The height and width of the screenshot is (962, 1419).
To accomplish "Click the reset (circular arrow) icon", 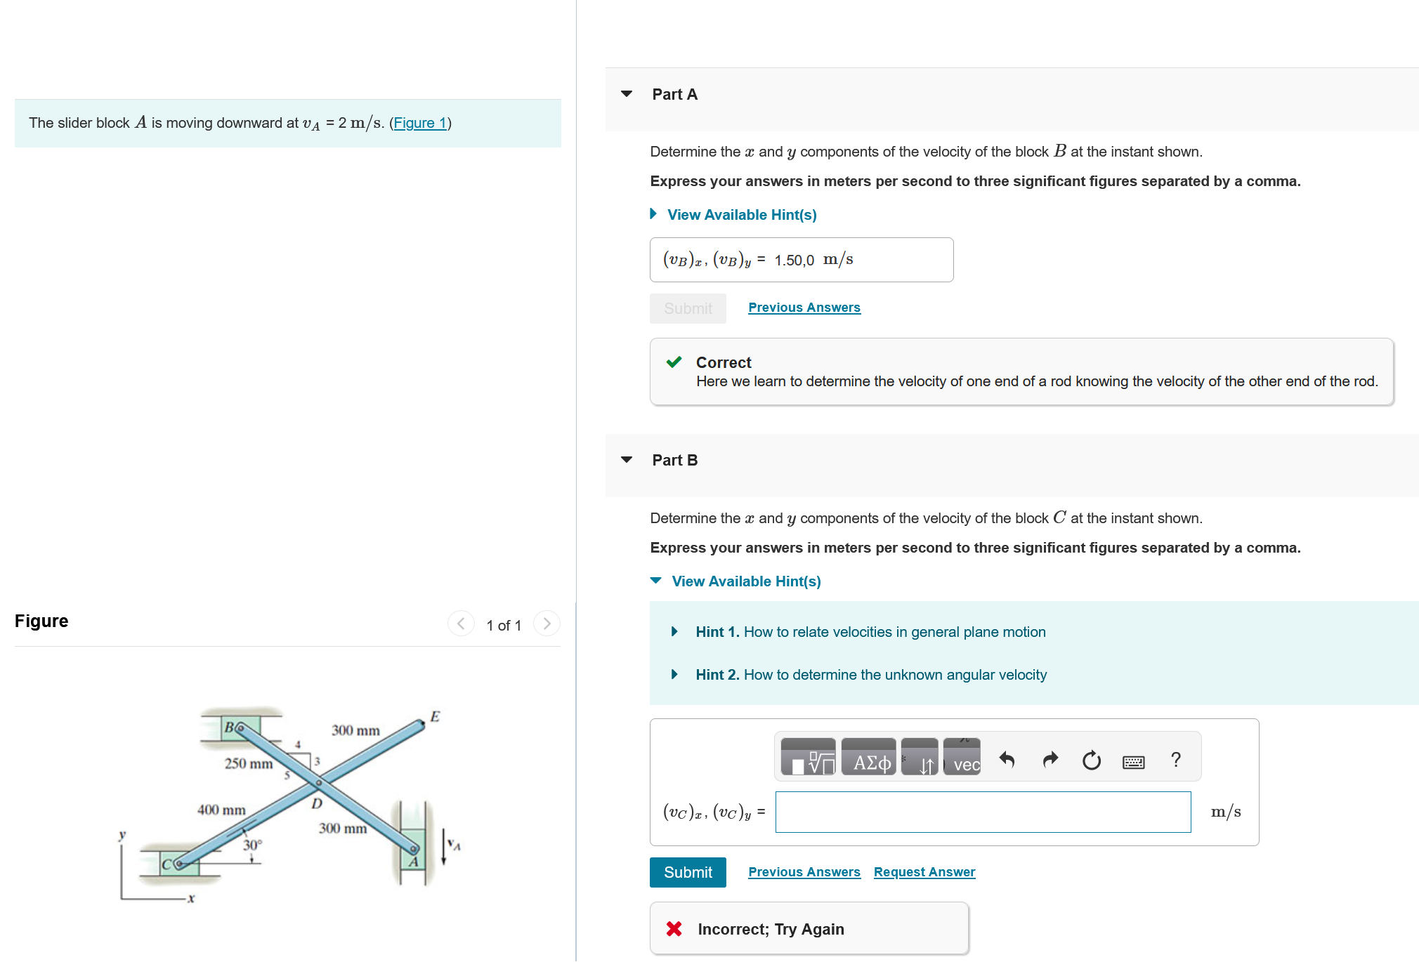I will tap(1092, 760).
